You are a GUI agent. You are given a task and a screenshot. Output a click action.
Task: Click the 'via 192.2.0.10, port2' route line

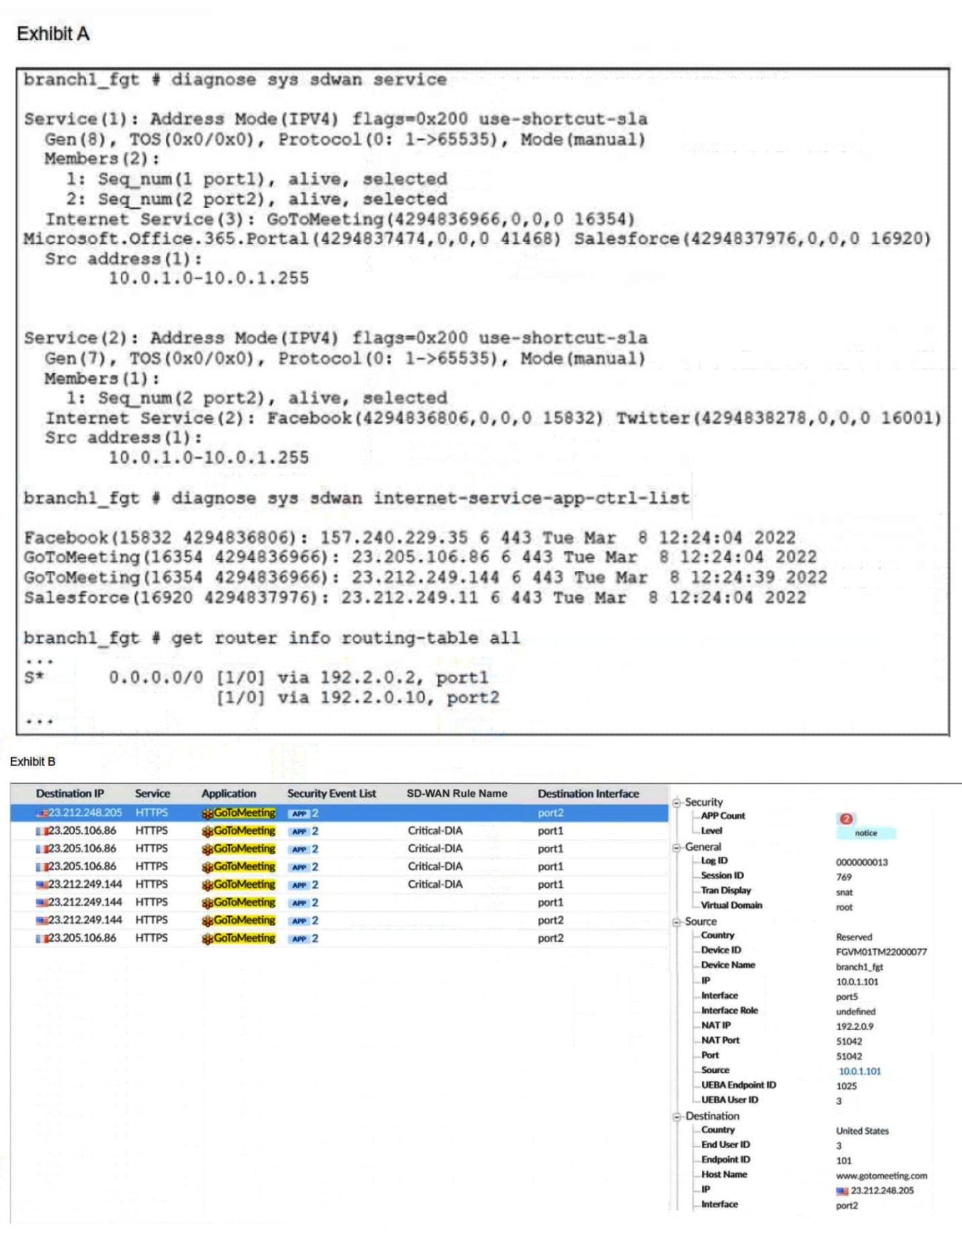pos(358,698)
